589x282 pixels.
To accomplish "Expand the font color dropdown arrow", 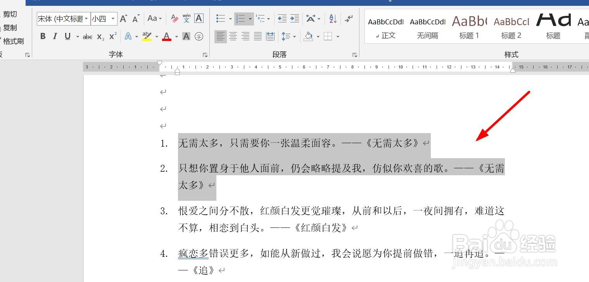I will 176,36.
